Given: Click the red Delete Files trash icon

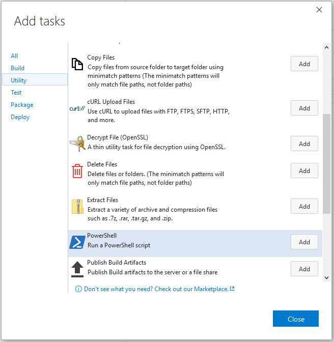Looking at the screenshot, I should point(77,171).
